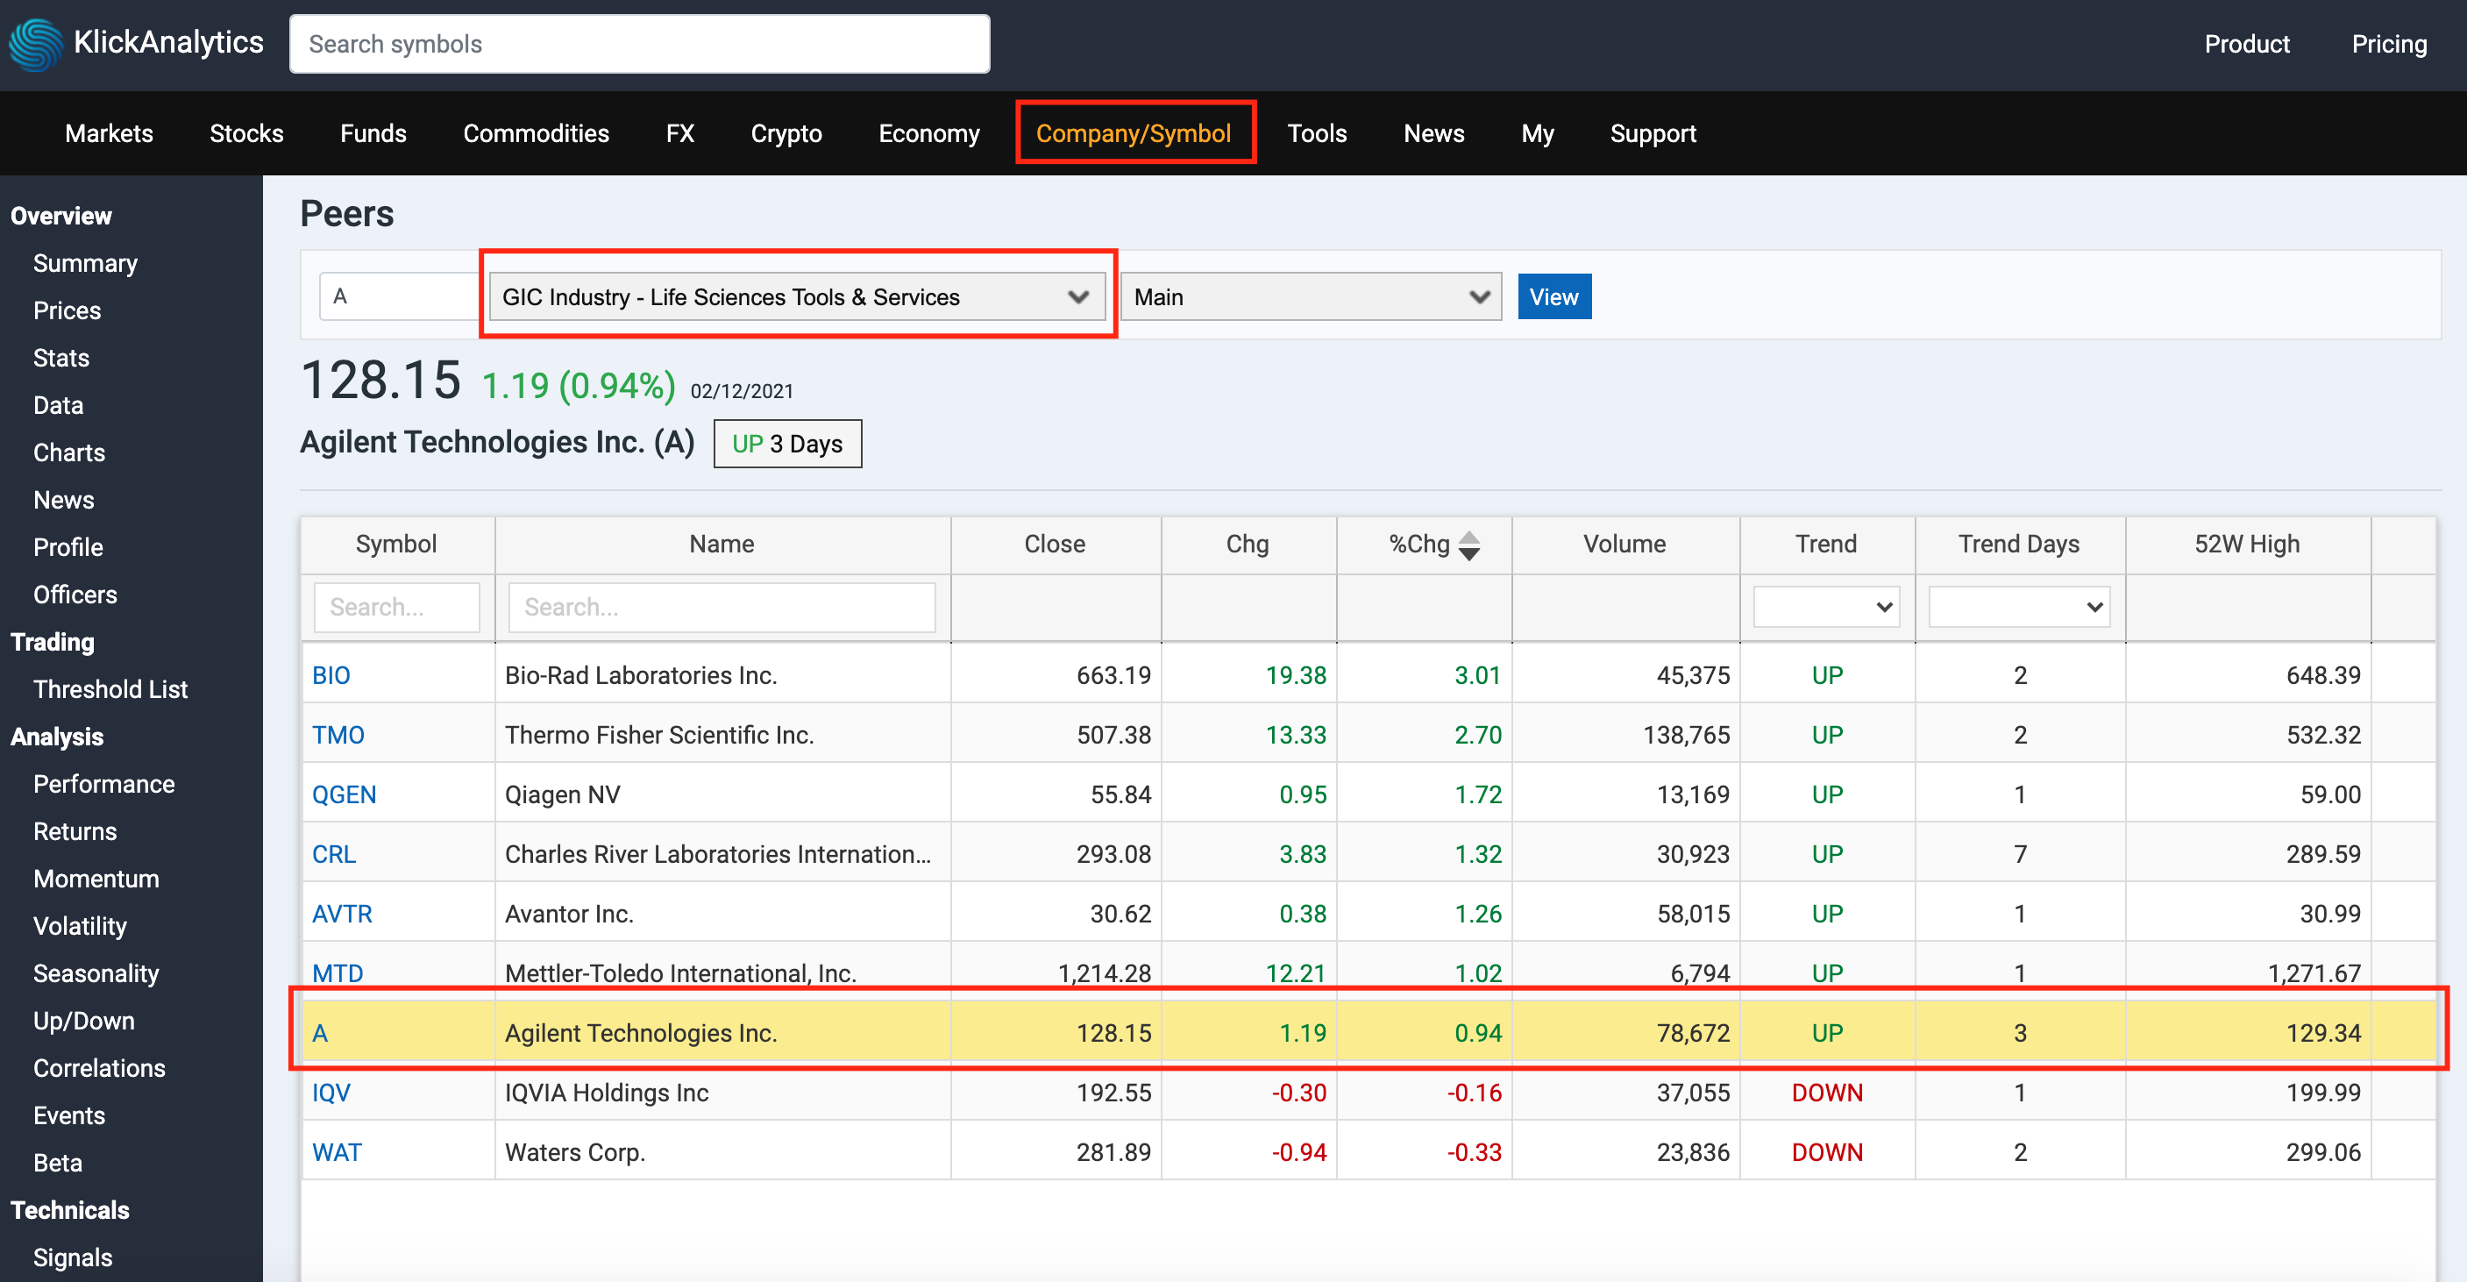This screenshot has height=1282, width=2467.
Task: Click the blue View button
Action: click(1553, 297)
